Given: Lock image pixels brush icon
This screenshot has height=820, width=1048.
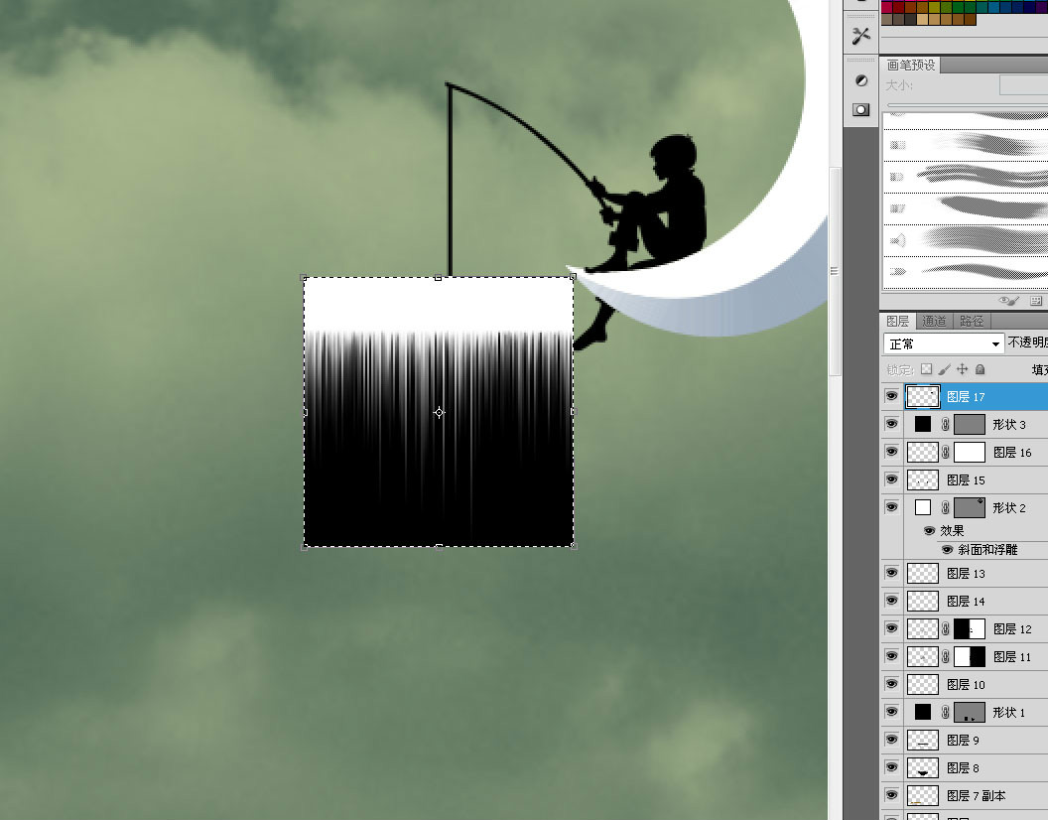Looking at the screenshot, I should coord(945,369).
